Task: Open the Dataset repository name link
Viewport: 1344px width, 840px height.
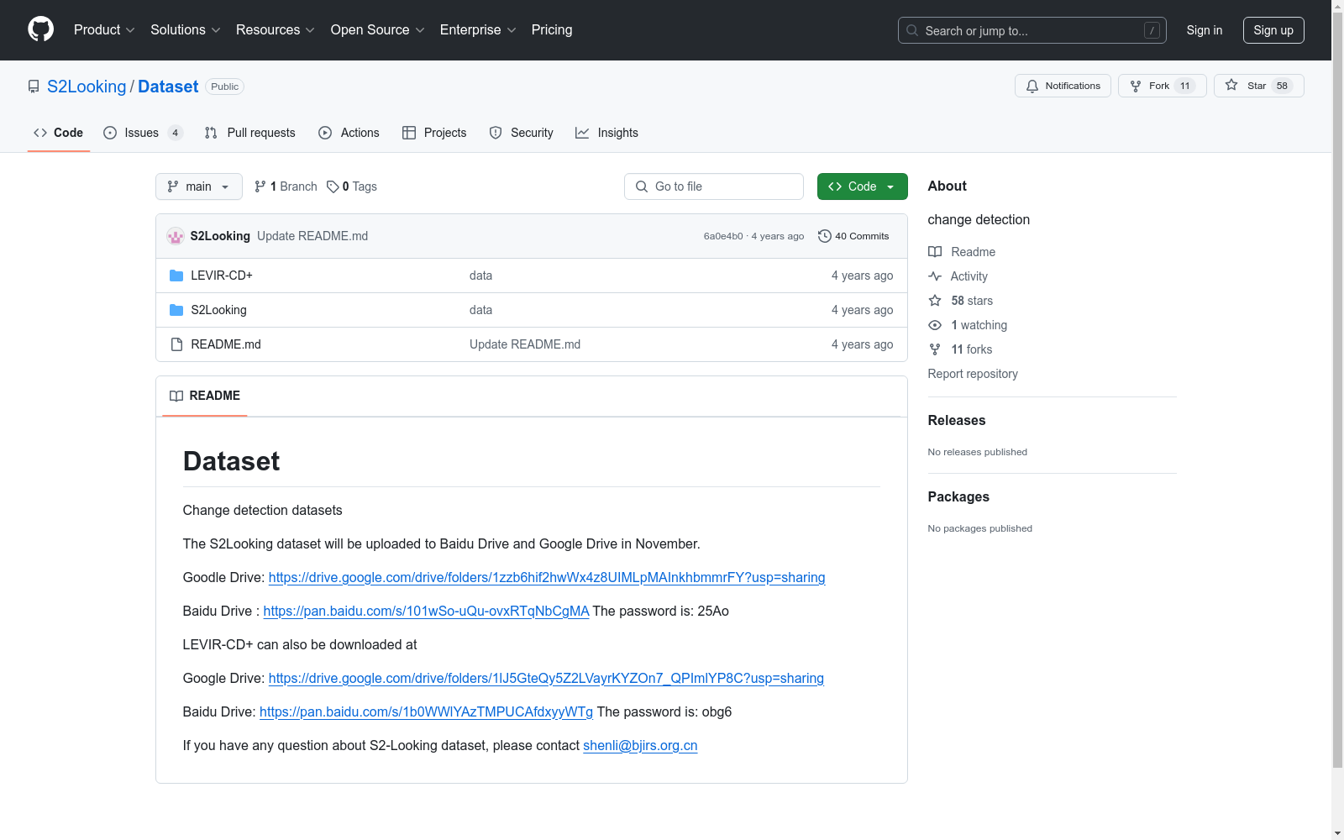Action: [x=168, y=87]
